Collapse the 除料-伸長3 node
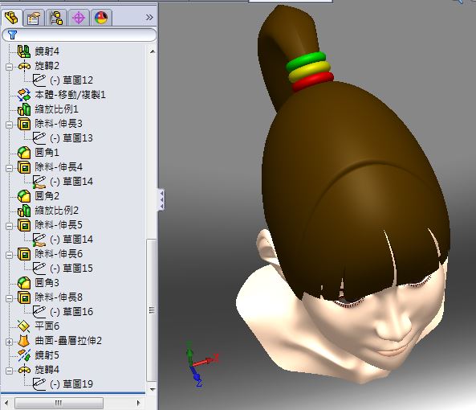 (x=9, y=125)
